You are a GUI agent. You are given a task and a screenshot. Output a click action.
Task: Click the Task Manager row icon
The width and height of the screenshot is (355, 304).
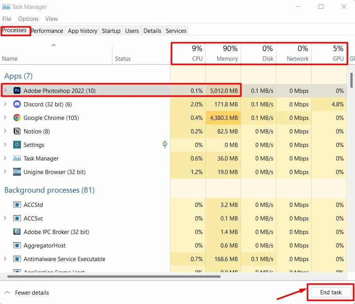tap(17, 159)
